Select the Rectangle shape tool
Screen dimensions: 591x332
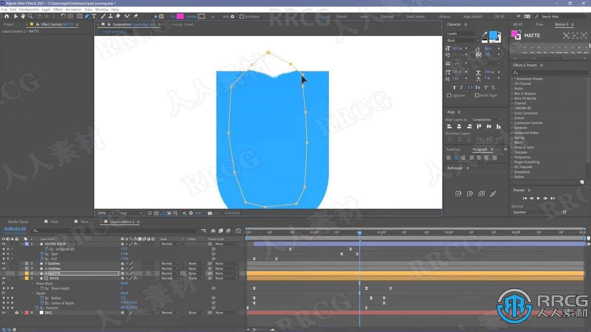point(79,16)
